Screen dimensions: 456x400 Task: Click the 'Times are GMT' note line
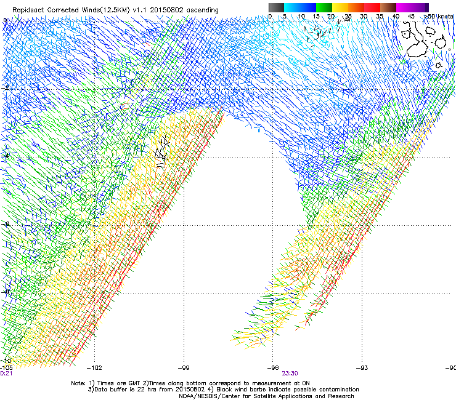tap(190, 383)
